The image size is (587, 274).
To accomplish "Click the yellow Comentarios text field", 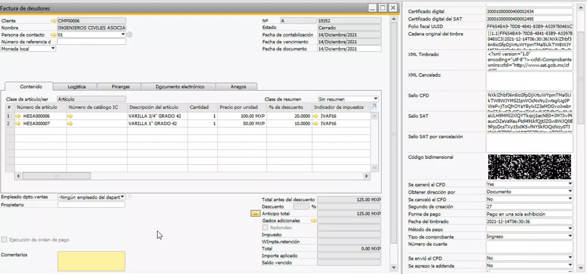I will point(91,262).
